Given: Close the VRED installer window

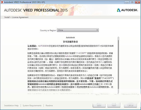Looking at the screenshot, I should (x=138, y=2).
